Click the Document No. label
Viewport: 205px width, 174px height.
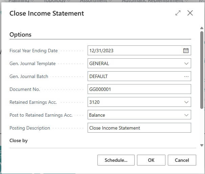pyautogui.click(x=25, y=89)
